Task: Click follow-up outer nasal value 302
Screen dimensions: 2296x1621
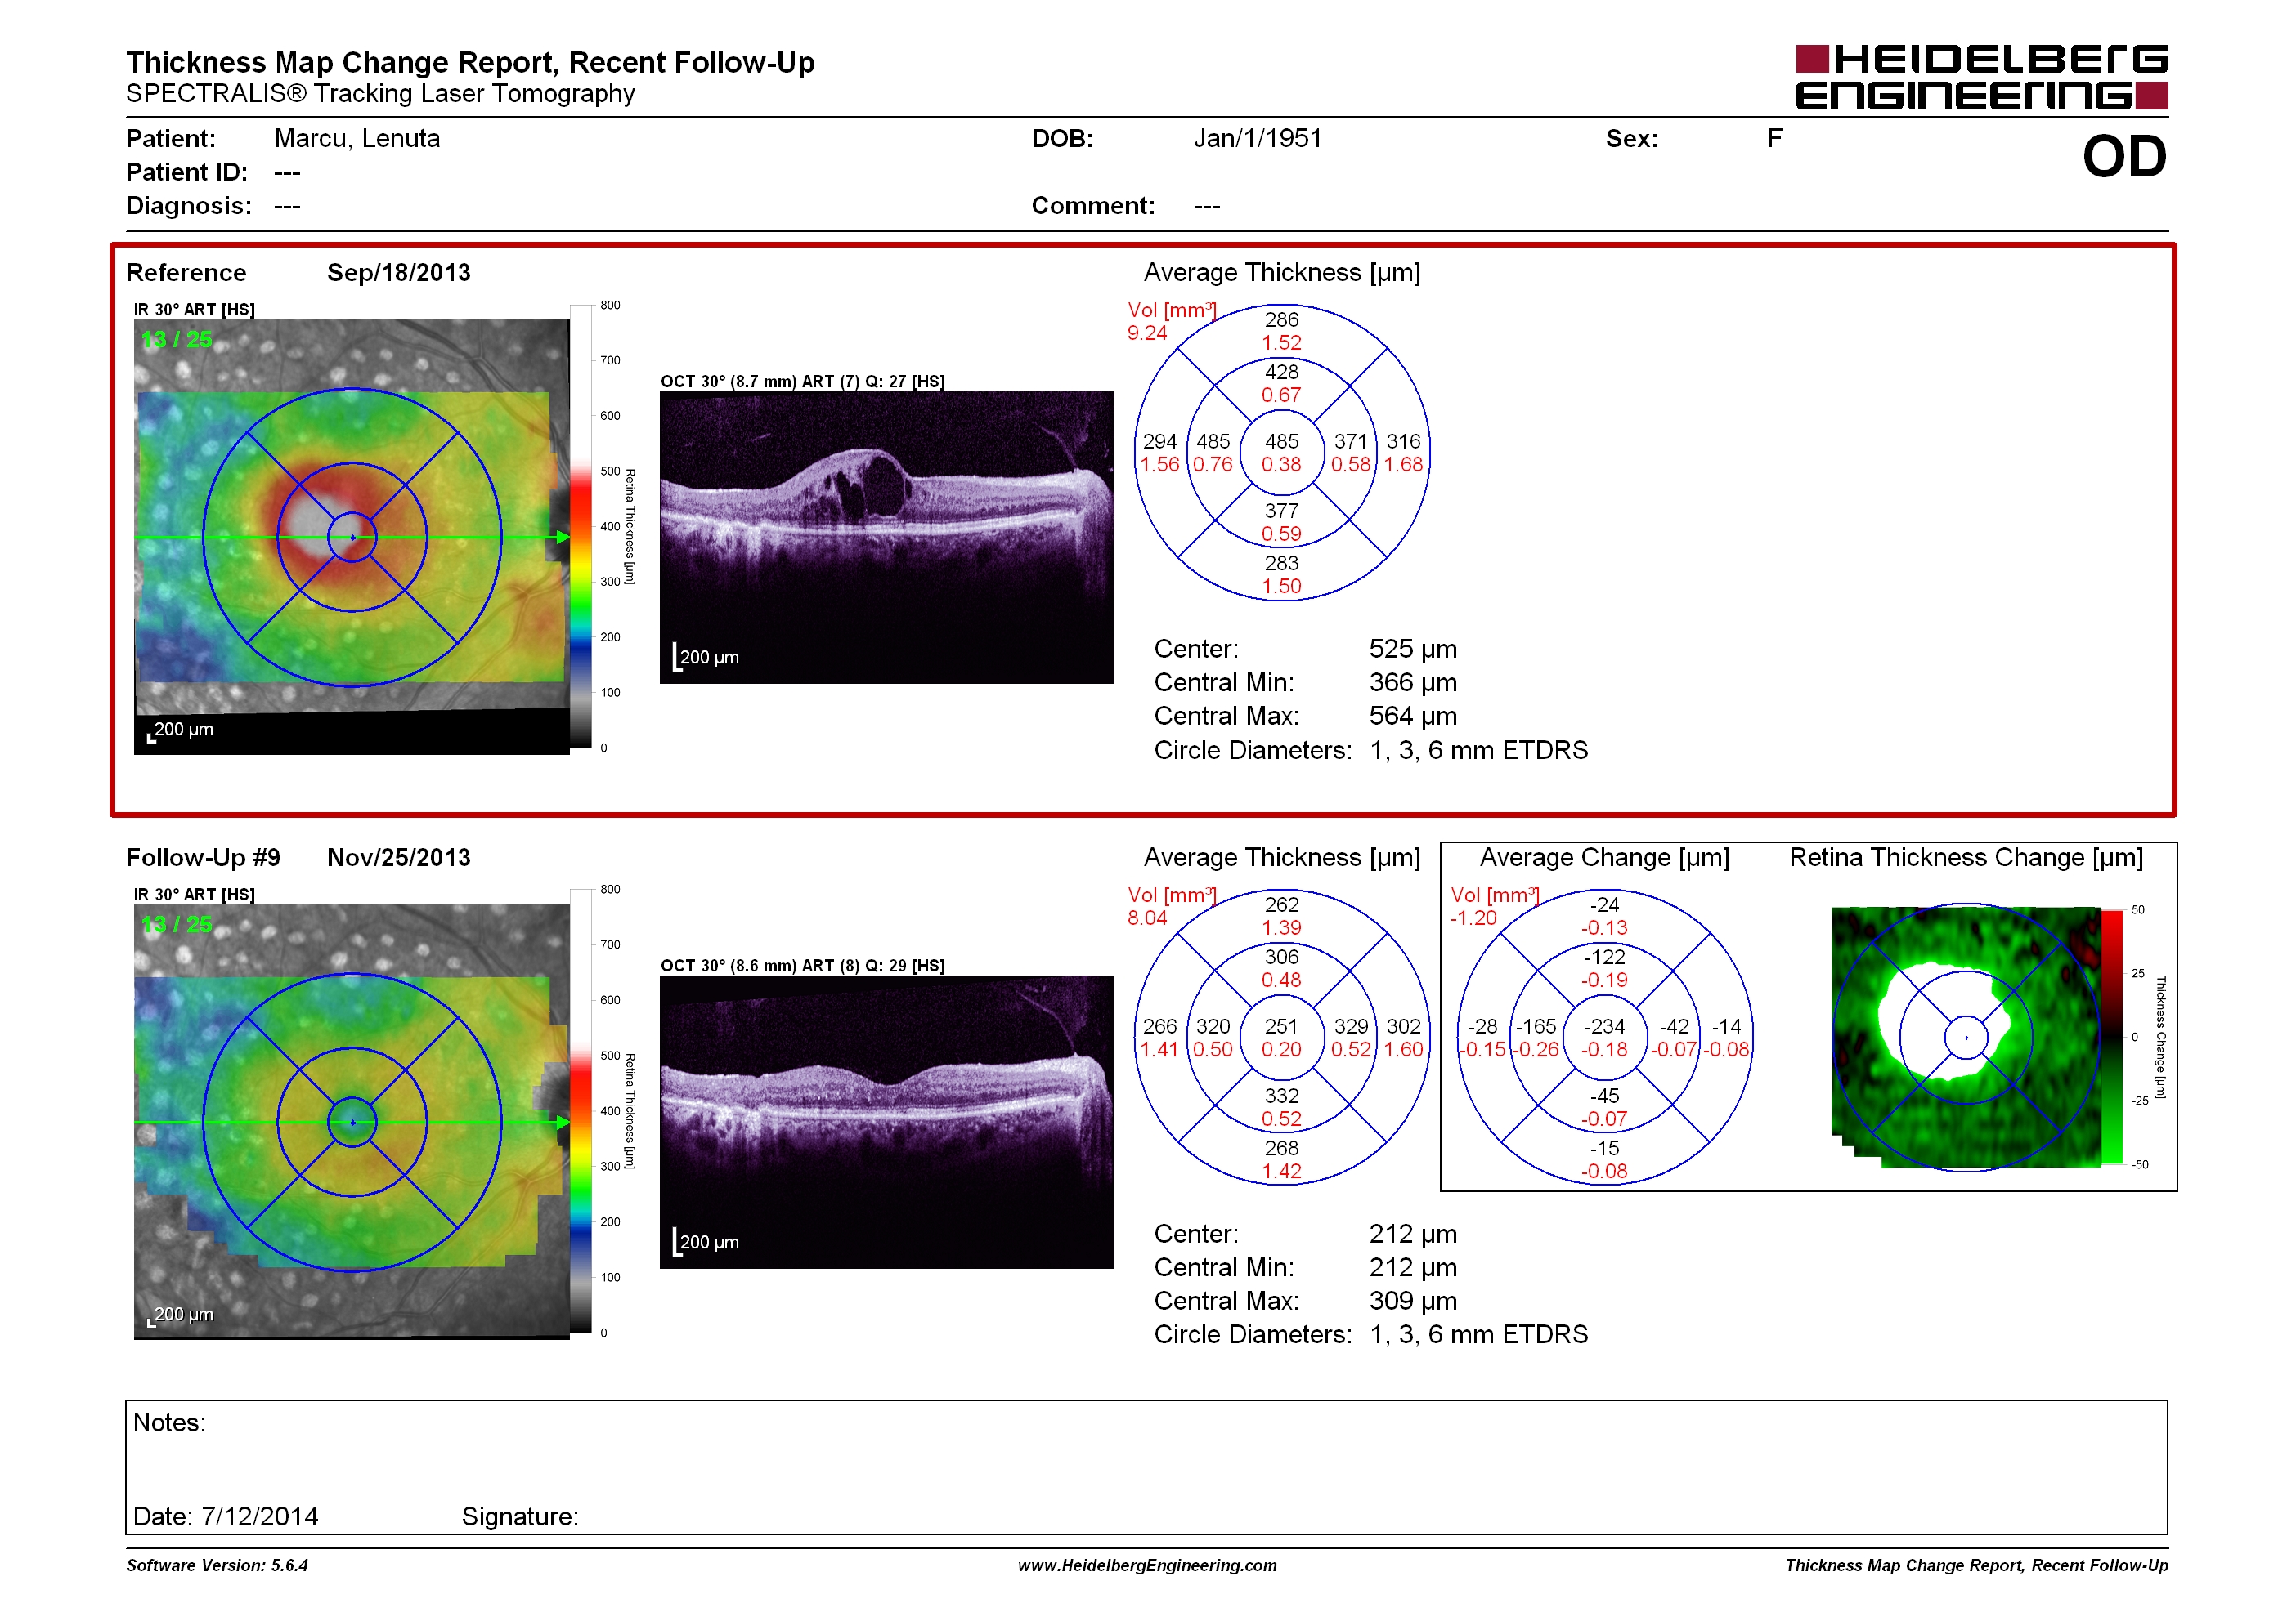Action: tap(1403, 1026)
